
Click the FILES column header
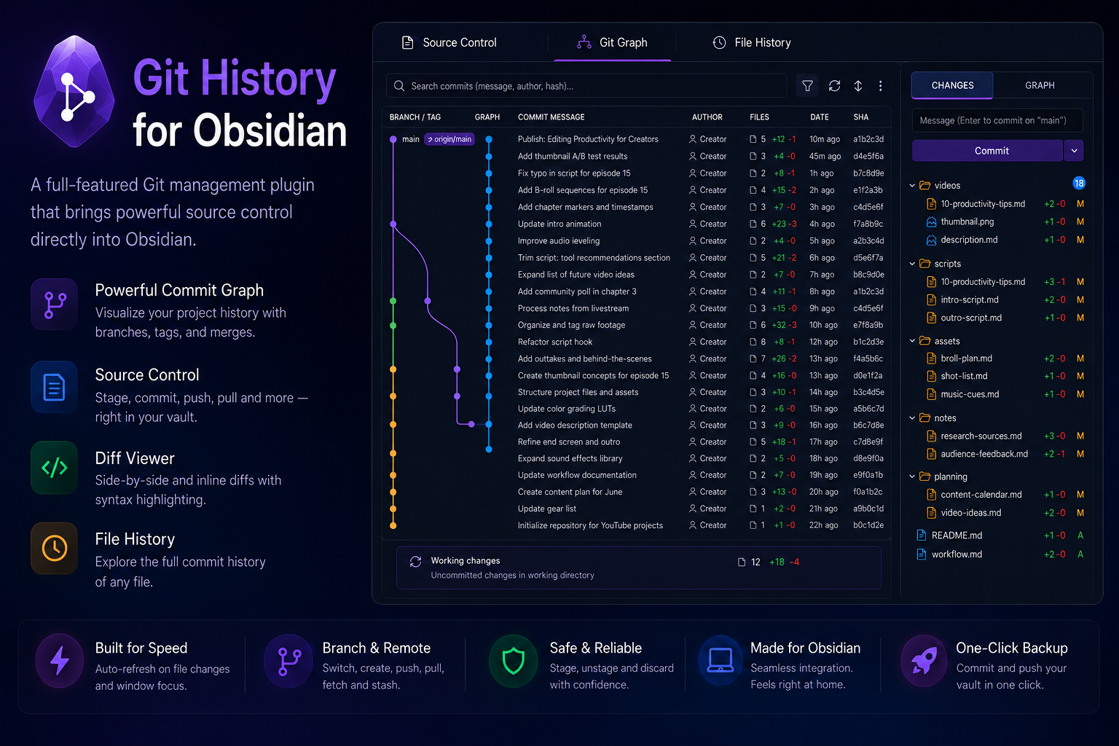(x=759, y=117)
